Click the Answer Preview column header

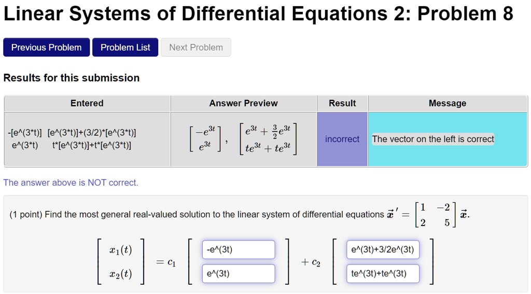coord(243,103)
